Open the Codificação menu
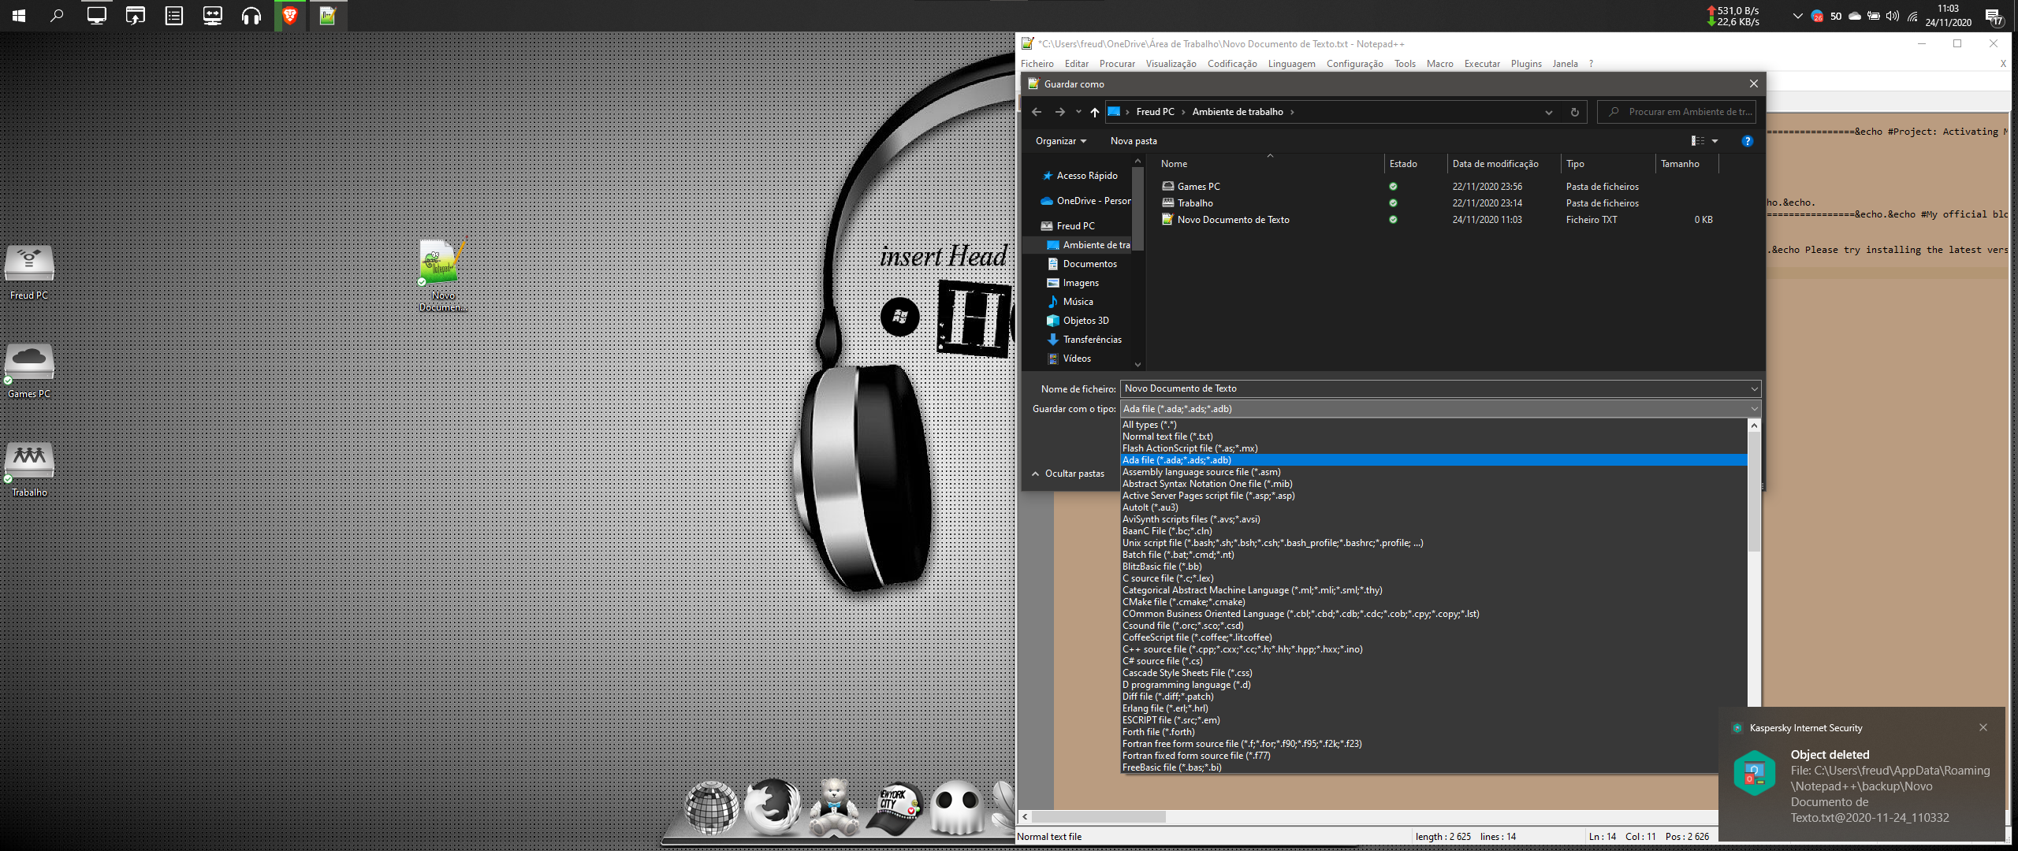 coord(1231,64)
